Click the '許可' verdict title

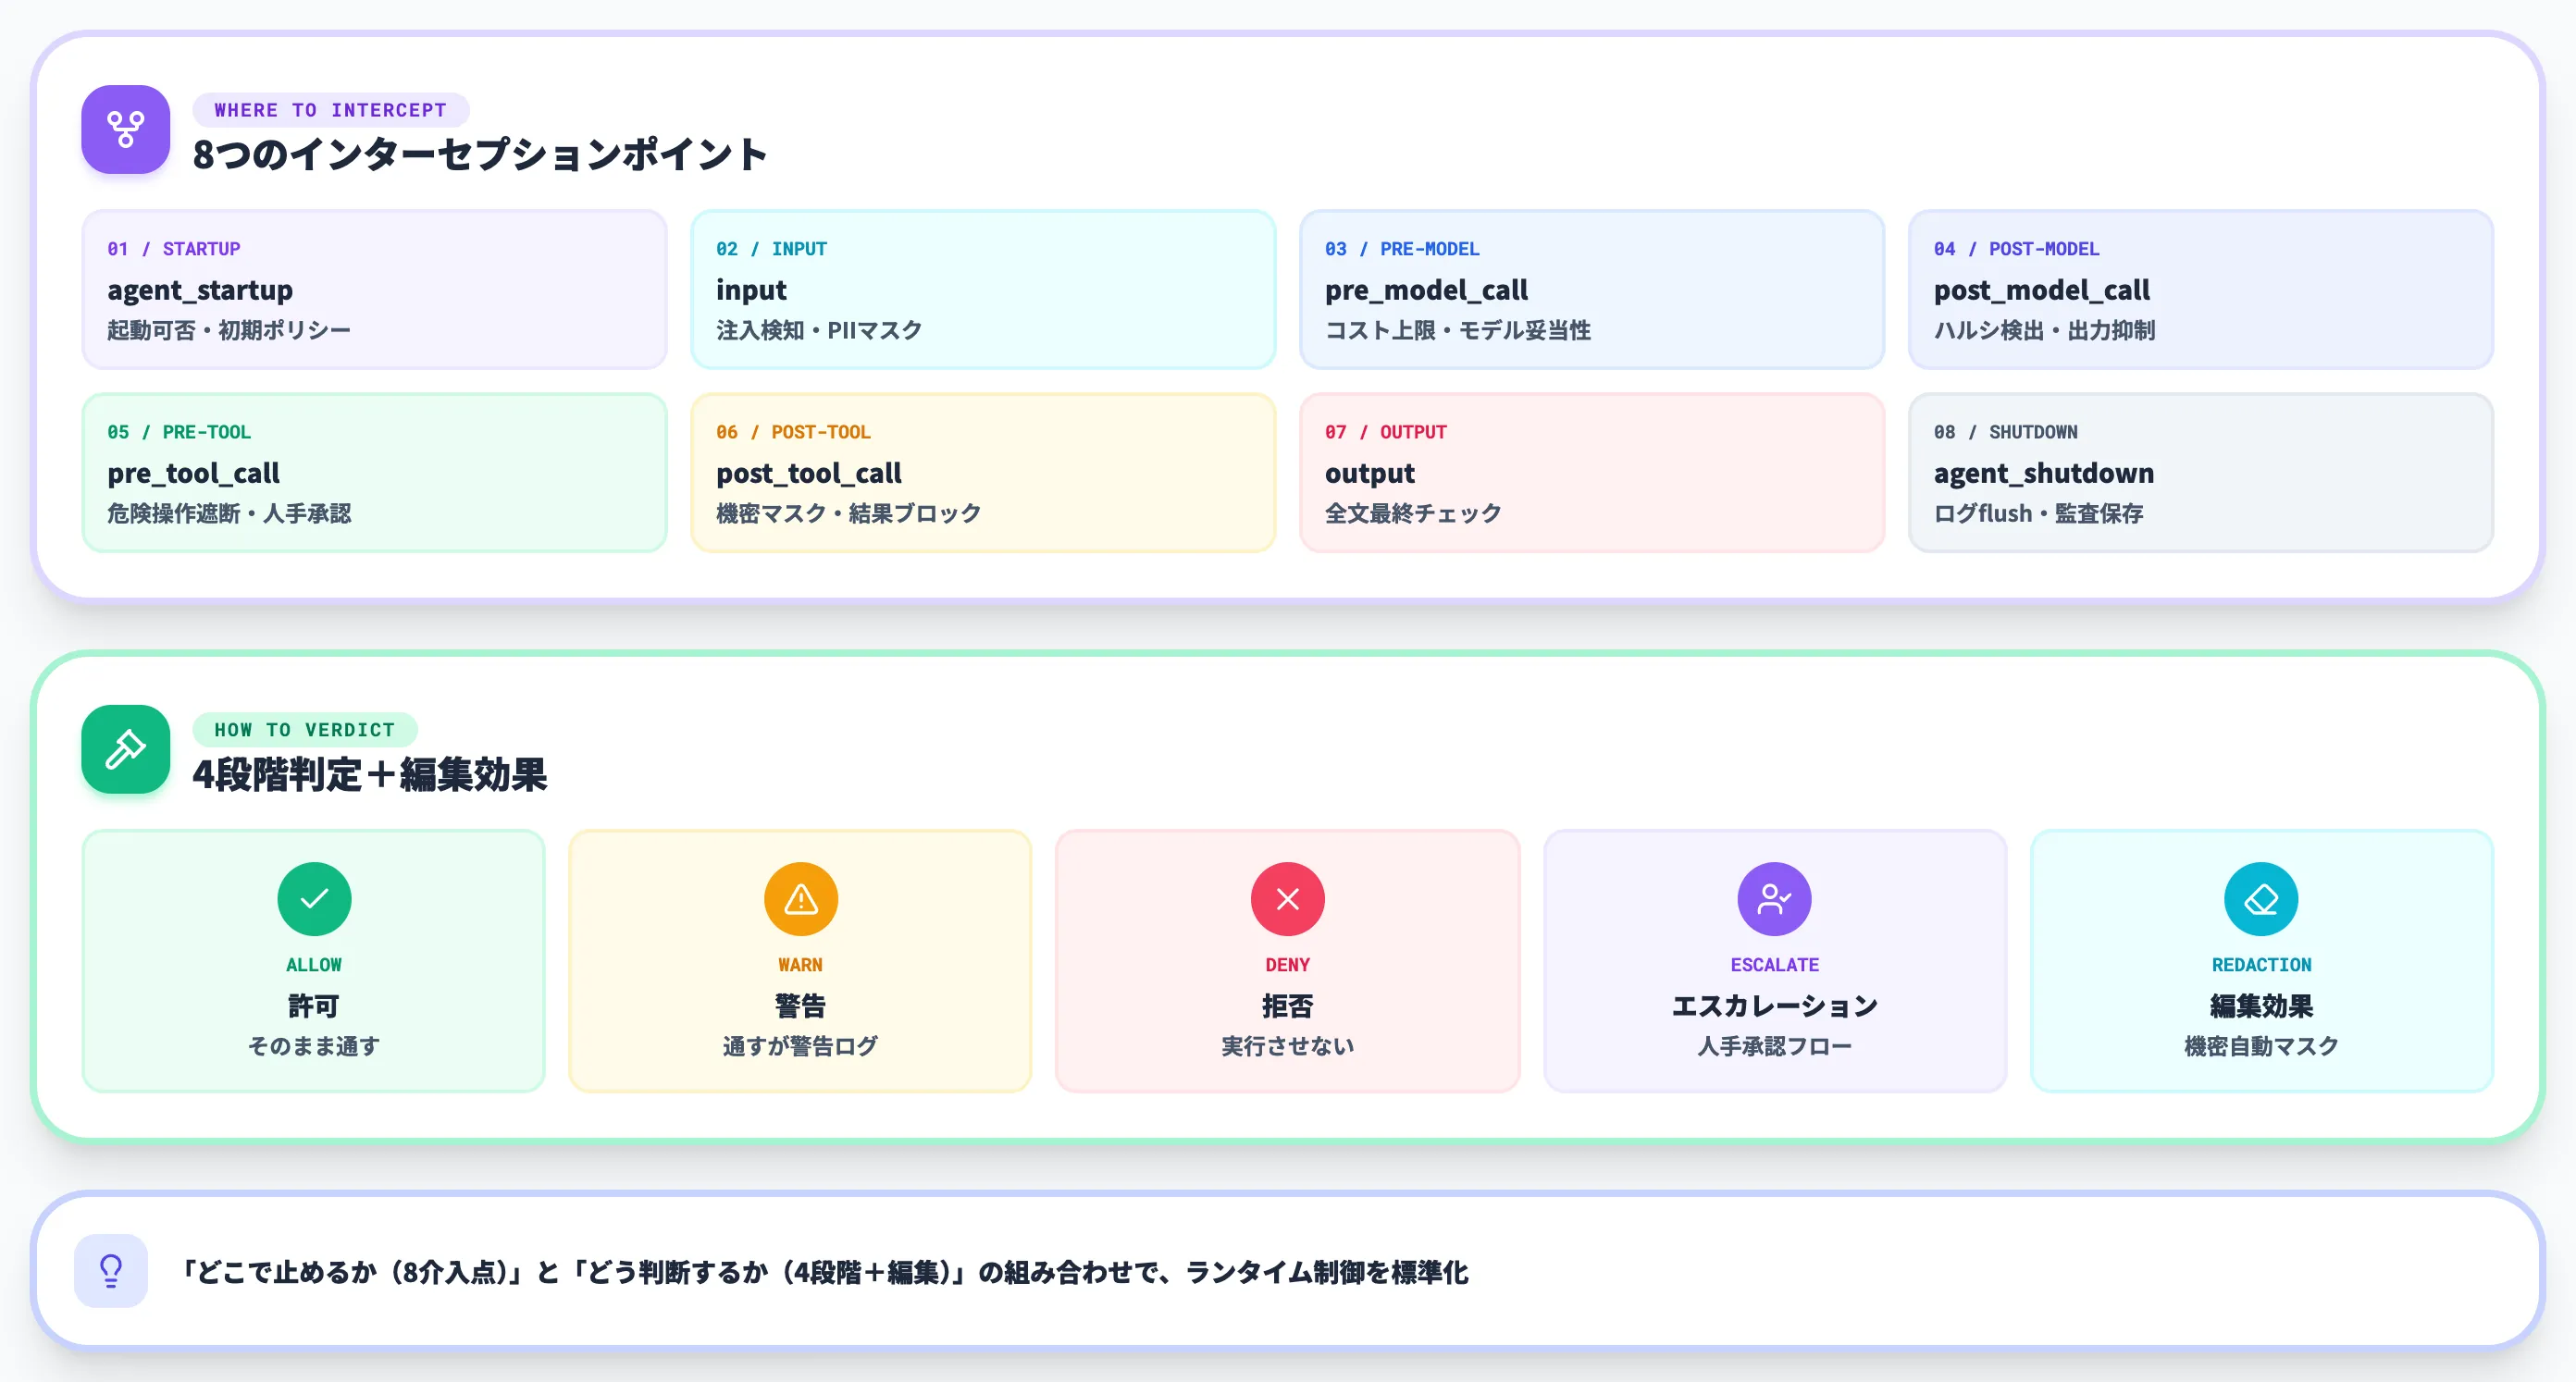tap(314, 1005)
